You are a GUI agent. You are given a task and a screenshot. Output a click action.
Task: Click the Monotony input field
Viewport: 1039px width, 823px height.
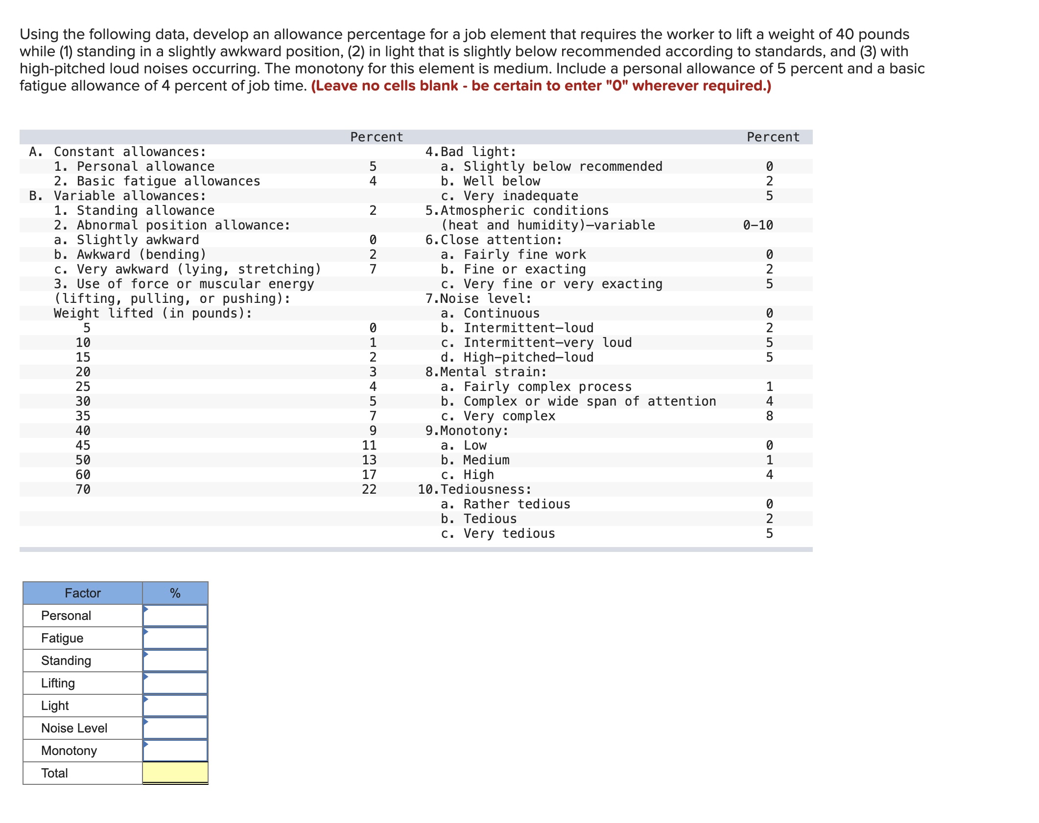(x=175, y=751)
